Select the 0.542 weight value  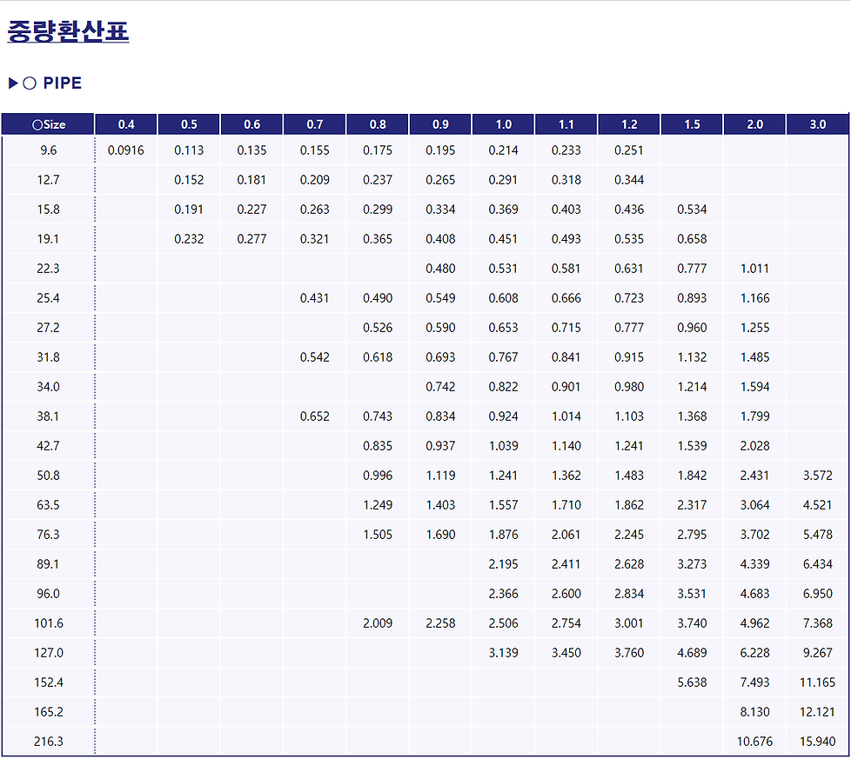click(315, 357)
